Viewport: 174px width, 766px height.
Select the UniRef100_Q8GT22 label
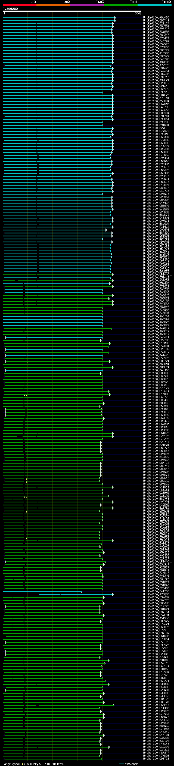[x=156, y=50]
